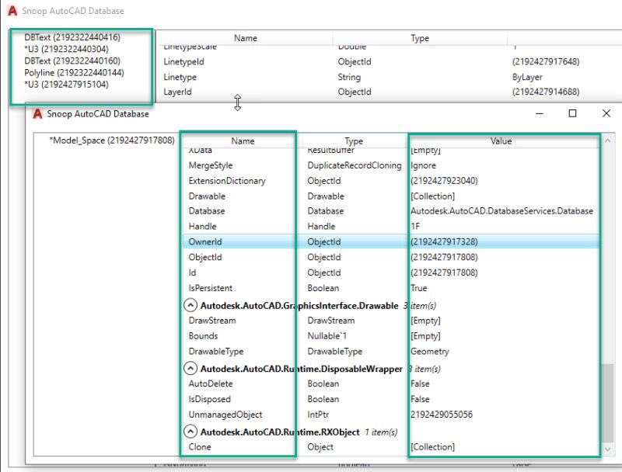Select the ExtensionDictionary property name
Screen dimensions: 622x472
point(227,181)
